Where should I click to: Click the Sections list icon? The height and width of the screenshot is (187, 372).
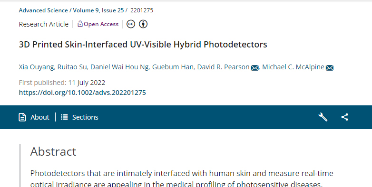pos(64,117)
